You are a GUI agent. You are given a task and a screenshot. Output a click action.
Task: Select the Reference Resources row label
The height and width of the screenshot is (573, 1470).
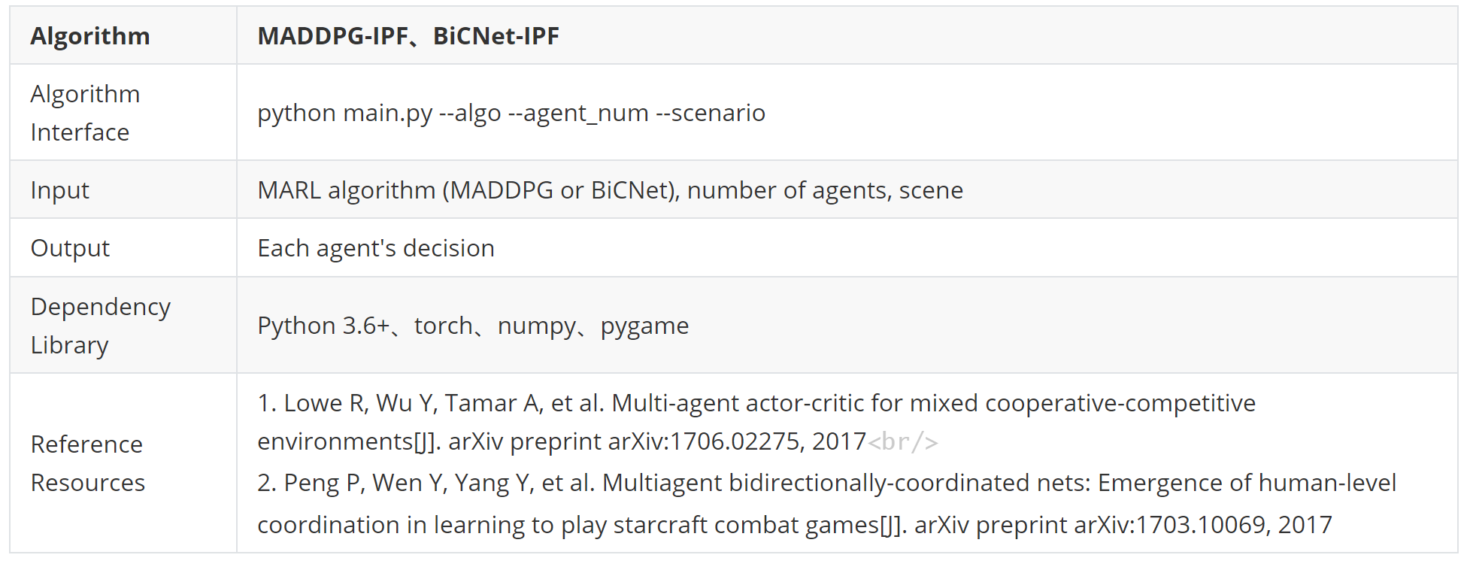point(87,463)
